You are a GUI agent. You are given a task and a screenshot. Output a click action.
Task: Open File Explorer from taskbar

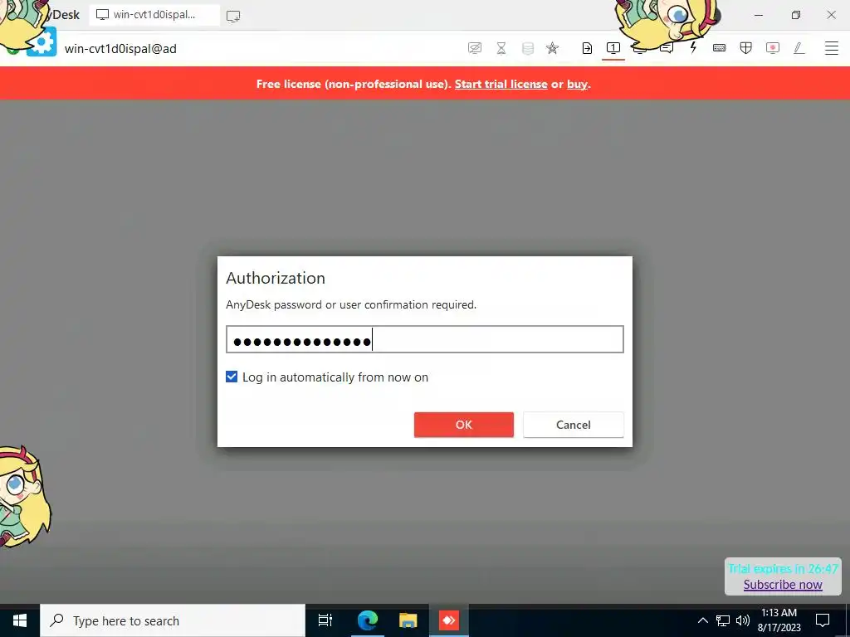pos(408,620)
